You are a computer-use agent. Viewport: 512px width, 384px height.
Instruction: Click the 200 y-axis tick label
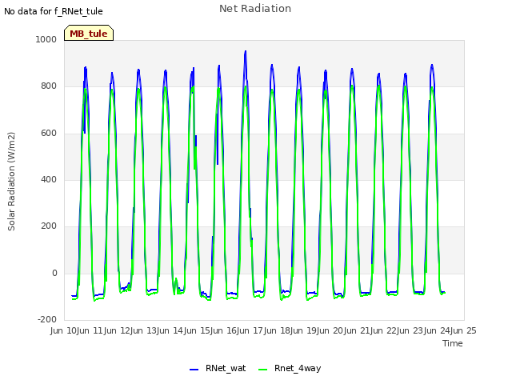pos(49,226)
